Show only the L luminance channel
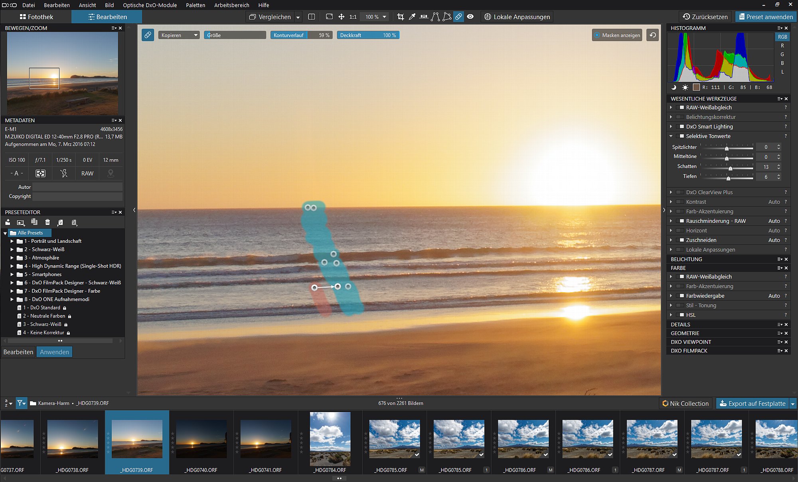This screenshot has width=798, height=482. [x=782, y=72]
